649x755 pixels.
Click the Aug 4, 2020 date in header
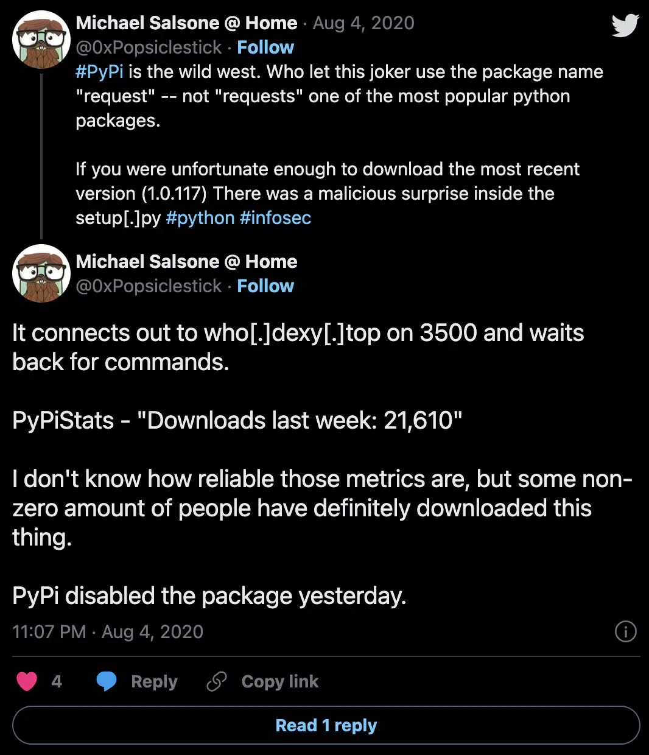tap(363, 23)
